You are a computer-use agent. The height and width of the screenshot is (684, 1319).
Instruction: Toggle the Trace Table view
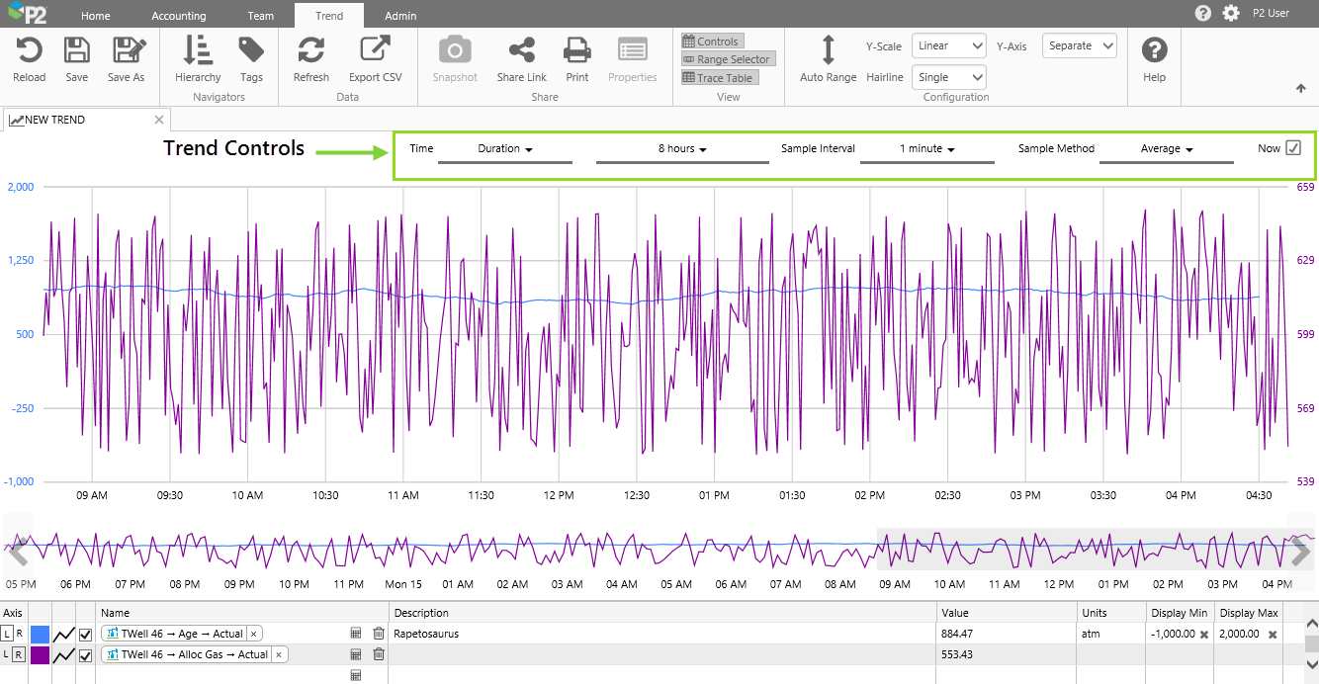[x=719, y=78]
